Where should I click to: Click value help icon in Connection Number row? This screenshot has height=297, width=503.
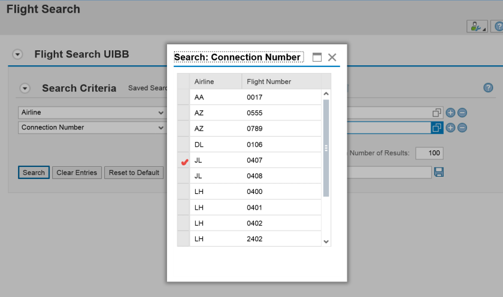tap(437, 128)
